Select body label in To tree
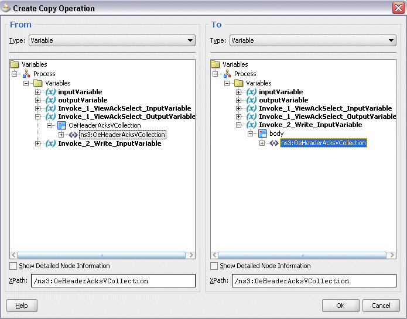 tap(276, 133)
